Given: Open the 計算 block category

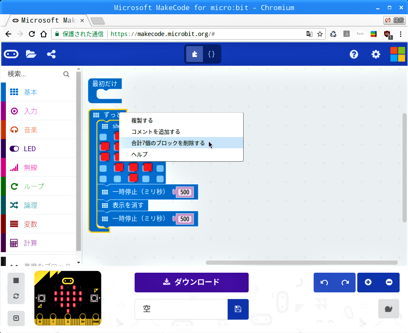Looking at the screenshot, I should tap(39, 243).
